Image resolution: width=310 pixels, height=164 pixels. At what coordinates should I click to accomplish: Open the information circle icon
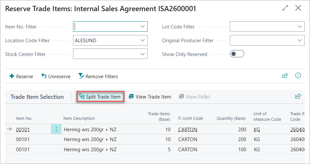(x=298, y=76)
